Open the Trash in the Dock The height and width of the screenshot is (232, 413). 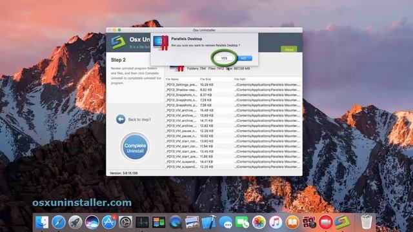click(367, 222)
